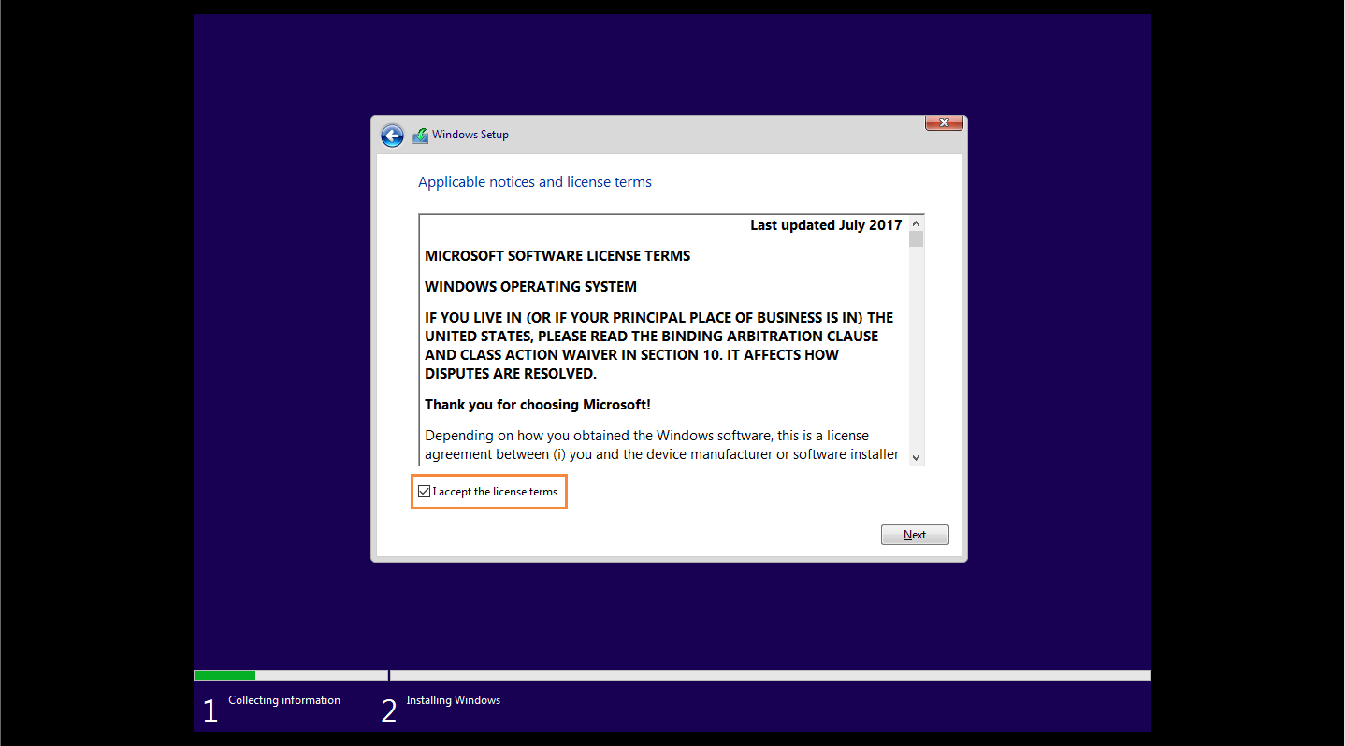The height and width of the screenshot is (746, 1345).
Task: Click the 'DISPUTES ARE RESOLVED.' line
Action: tap(511, 374)
